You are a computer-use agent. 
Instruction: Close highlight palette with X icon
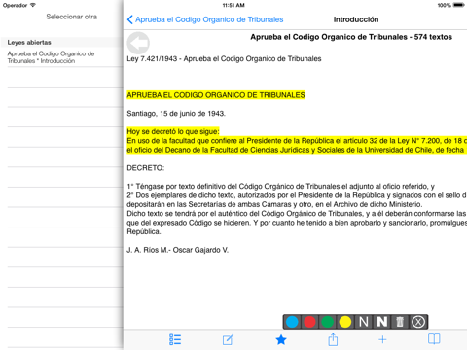coord(418,322)
